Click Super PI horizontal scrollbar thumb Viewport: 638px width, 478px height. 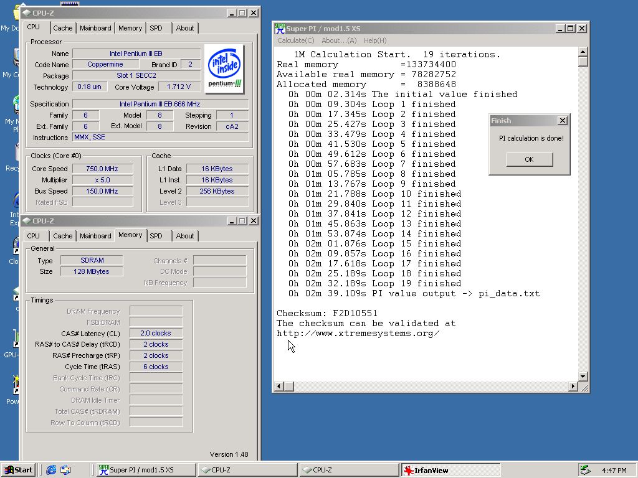(x=289, y=386)
